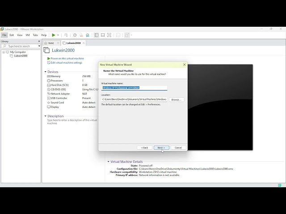This screenshot has width=286, height=214.
Task: Click the Processors device icon
Action: pos(49,81)
